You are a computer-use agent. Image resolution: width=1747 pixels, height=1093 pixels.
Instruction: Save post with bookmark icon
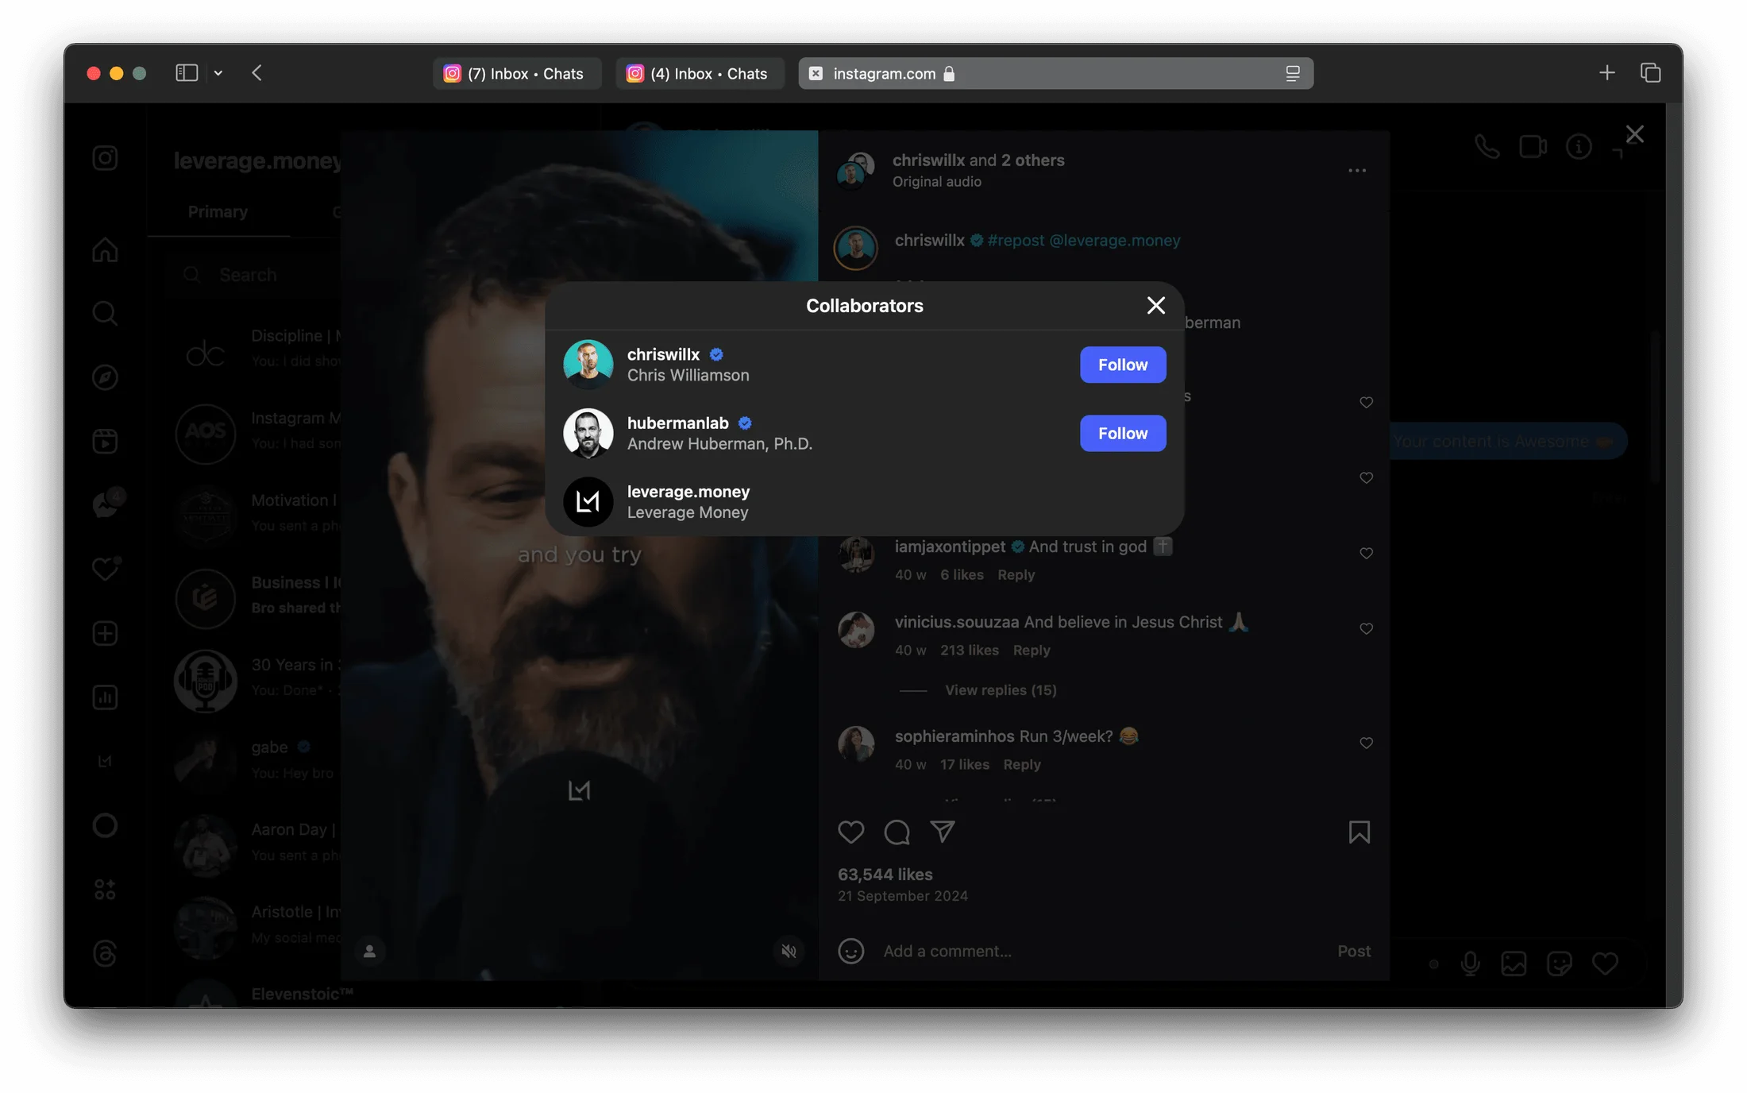[x=1359, y=832]
